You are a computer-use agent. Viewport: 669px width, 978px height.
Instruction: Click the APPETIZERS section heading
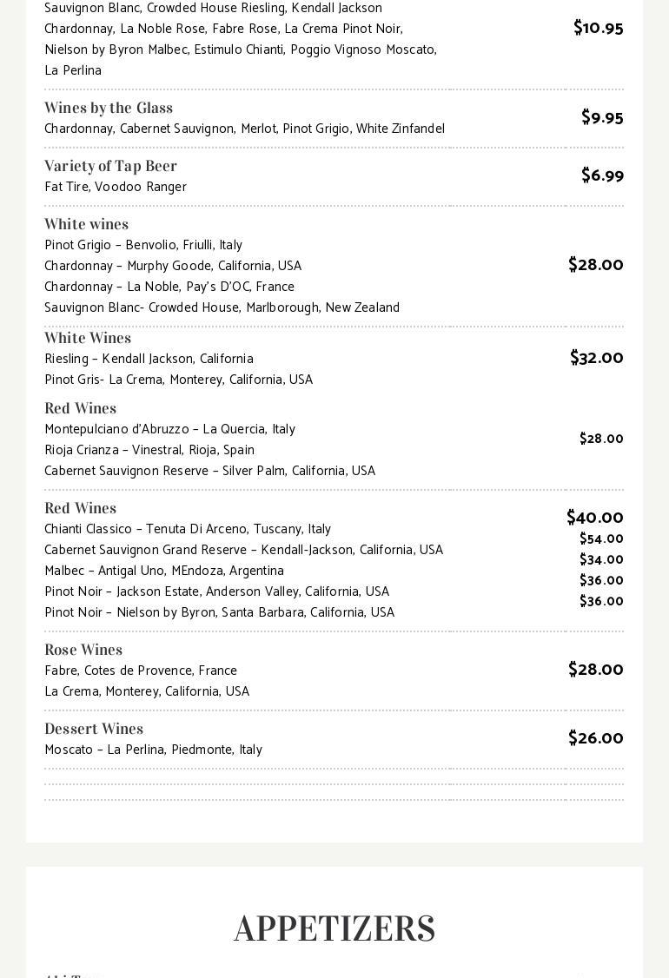334,928
